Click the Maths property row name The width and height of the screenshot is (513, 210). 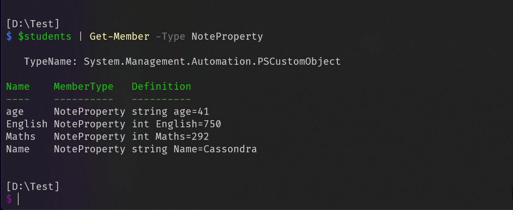21,137
